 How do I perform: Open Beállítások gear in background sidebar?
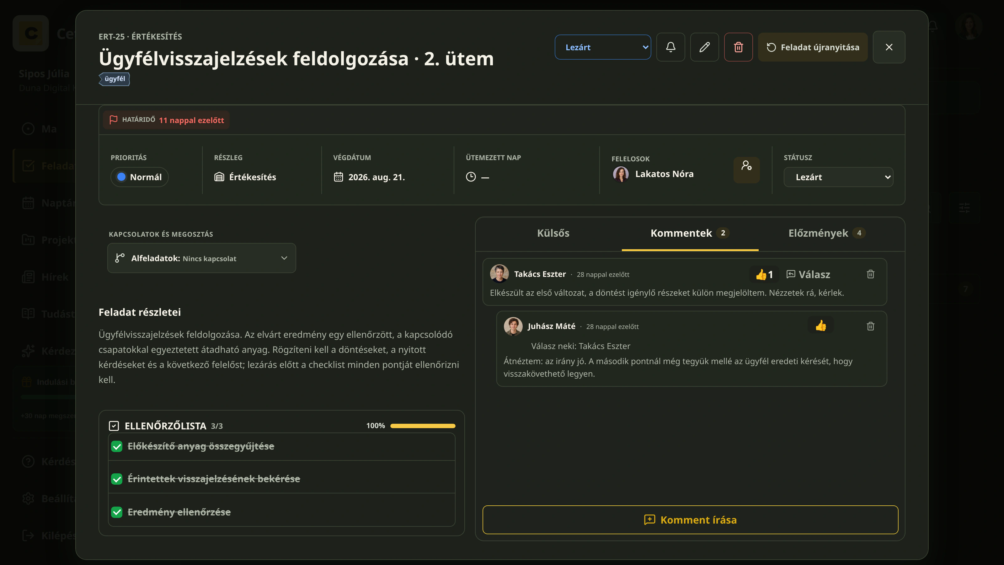click(28, 499)
